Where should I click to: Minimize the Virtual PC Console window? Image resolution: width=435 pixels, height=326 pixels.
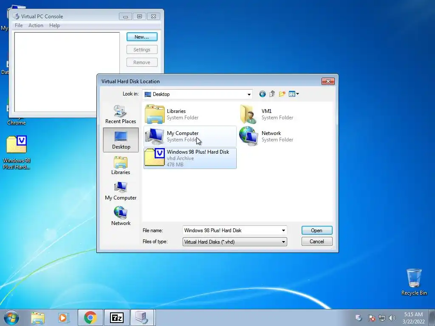tap(125, 17)
